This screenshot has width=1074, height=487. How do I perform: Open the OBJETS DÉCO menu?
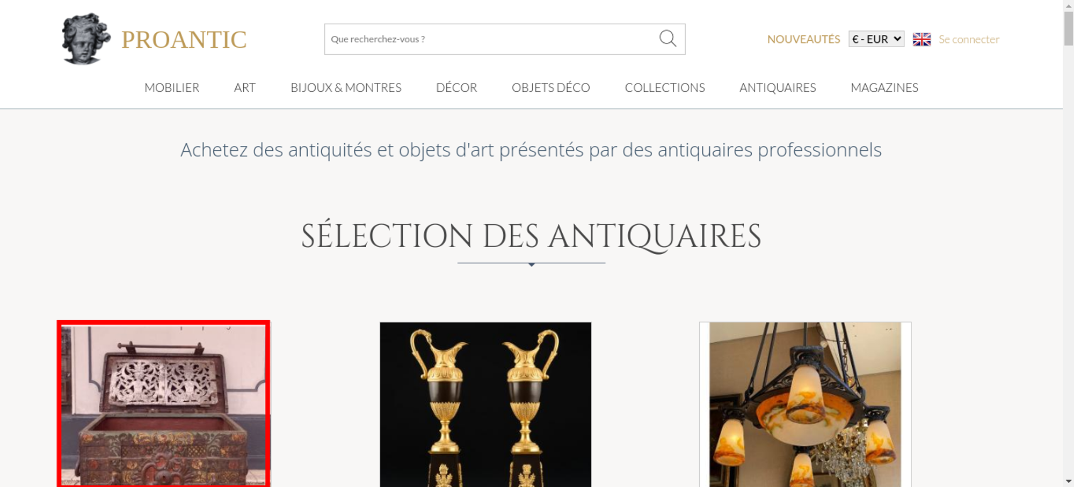tap(551, 87)
